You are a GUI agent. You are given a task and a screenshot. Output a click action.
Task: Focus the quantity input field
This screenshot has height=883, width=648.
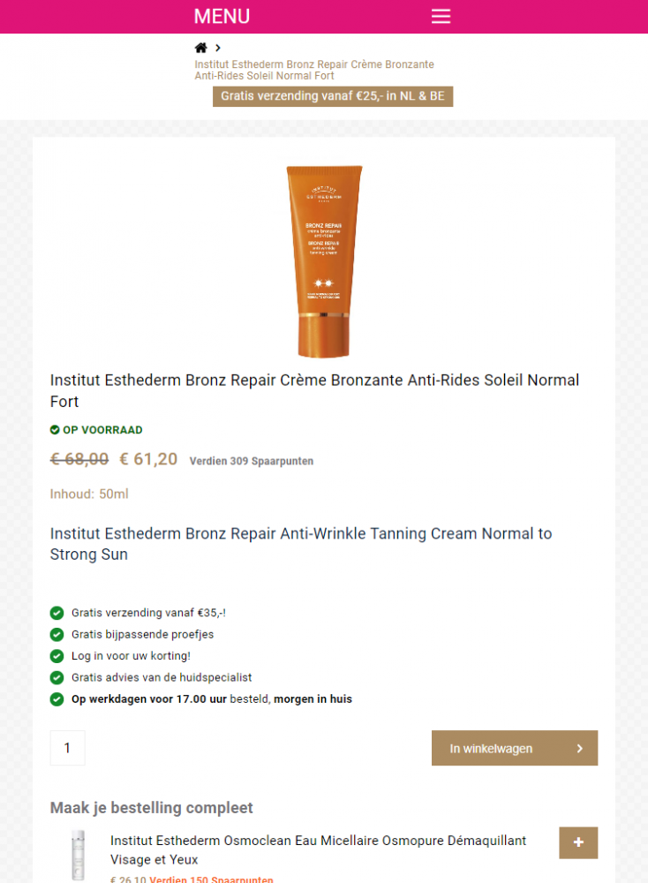(68, 748)
